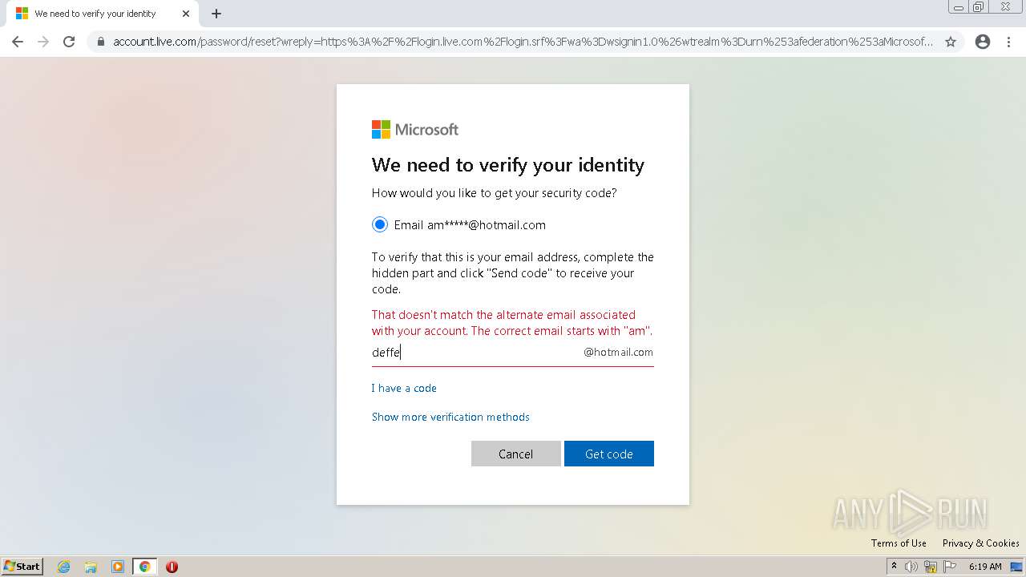The image size is (1026, 577).
Task: Close the 'We need to verify' tab
Action: click(x=186, y=14)
